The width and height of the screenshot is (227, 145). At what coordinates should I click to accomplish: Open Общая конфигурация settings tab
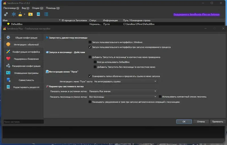24,38
